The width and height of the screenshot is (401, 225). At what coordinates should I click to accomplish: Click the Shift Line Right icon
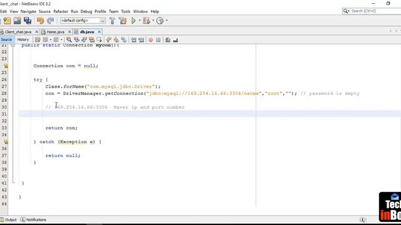[141, 40]
